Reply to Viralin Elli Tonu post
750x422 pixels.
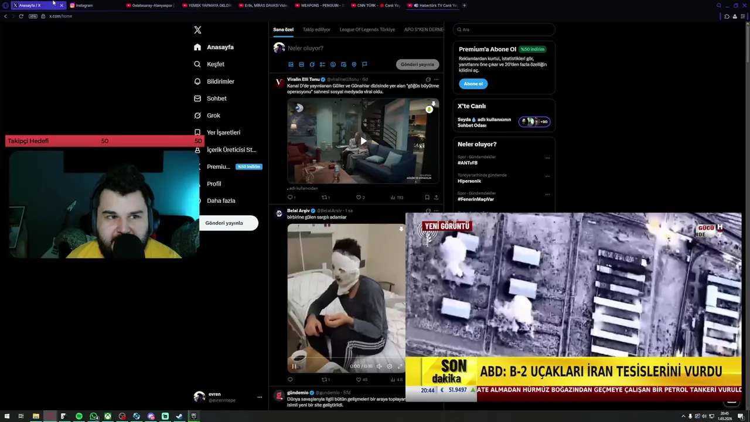[291, 198]
